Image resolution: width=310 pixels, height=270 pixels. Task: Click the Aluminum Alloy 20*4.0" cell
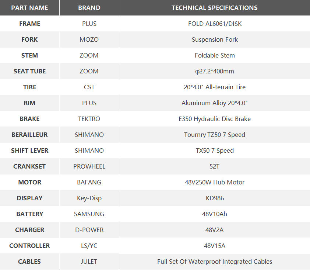tap(215, 103)
